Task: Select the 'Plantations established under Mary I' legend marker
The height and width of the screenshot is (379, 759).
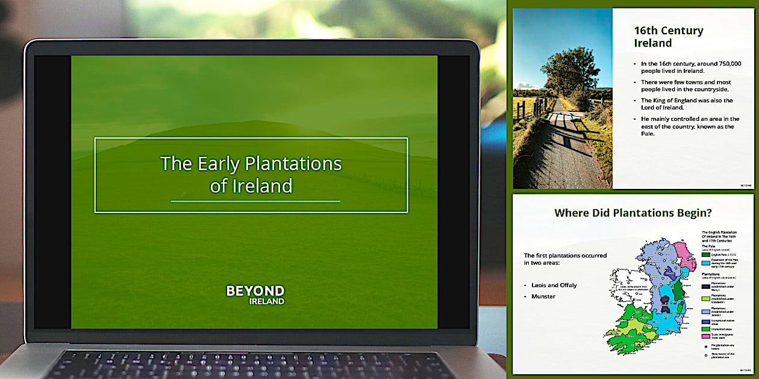Action: click(x=705, y=287)
